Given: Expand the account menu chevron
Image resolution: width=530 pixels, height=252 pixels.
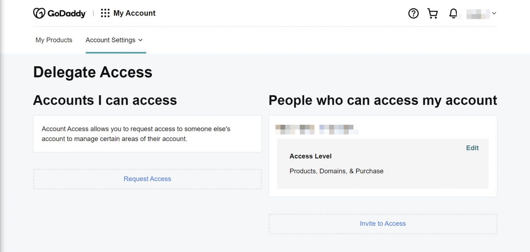Looking at the screenshot, I should pos(494,13).
